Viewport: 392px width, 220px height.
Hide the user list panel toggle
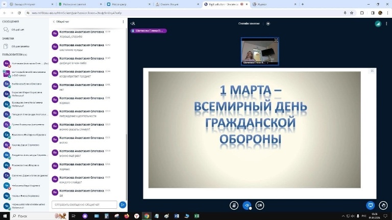click(x=133, y=23)
